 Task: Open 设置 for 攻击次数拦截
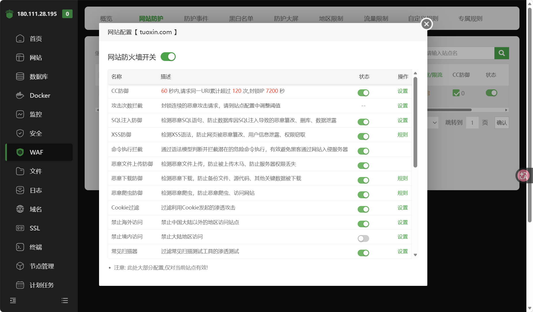coord(403,106)
